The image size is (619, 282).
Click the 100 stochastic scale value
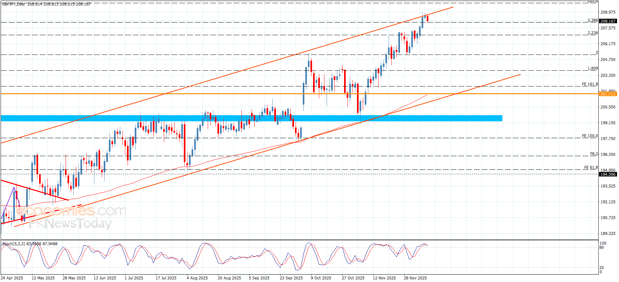(x=603, y=243)
